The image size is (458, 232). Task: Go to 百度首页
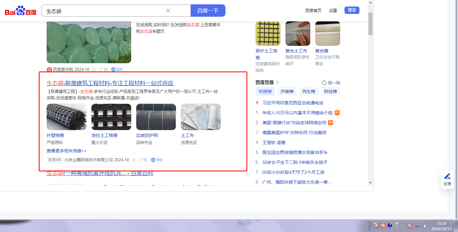pos(313,11)
